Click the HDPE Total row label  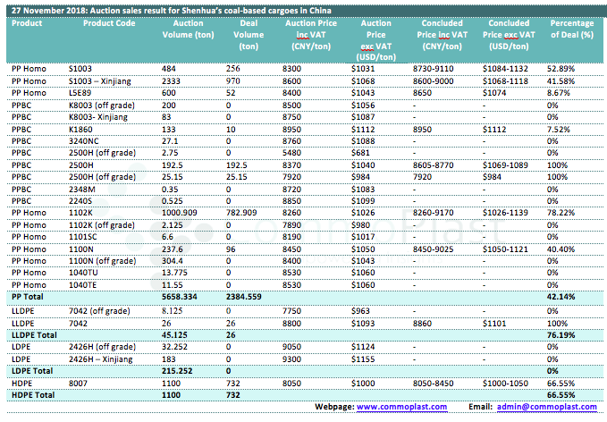[x=32, y=393]
